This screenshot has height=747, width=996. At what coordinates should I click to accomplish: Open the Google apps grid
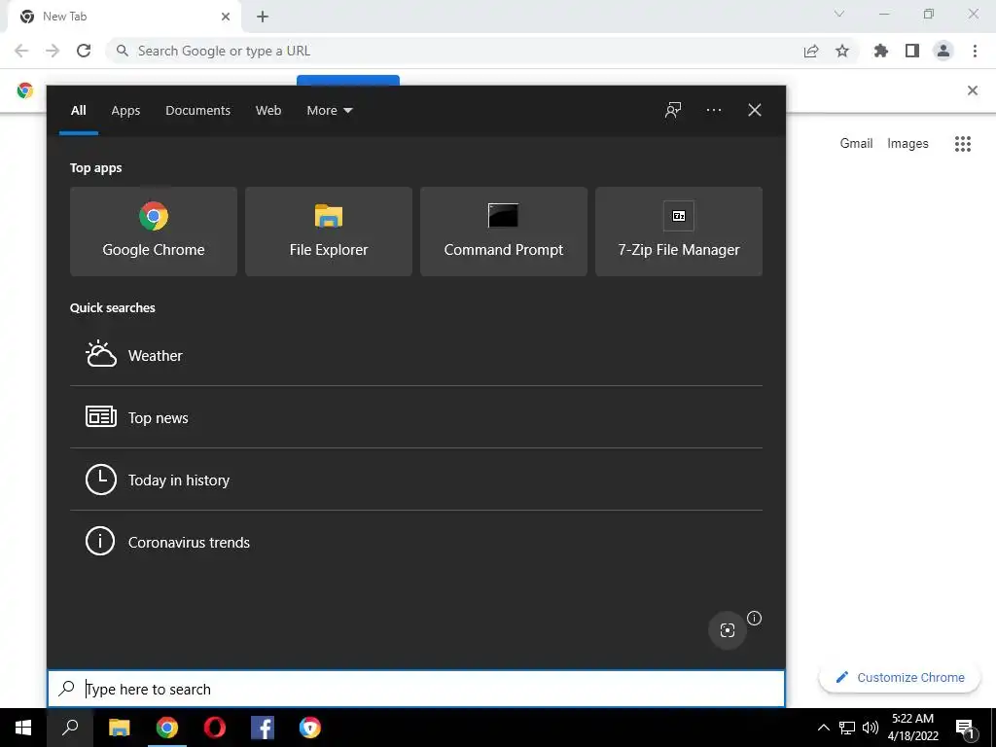(x=962, y=144)
